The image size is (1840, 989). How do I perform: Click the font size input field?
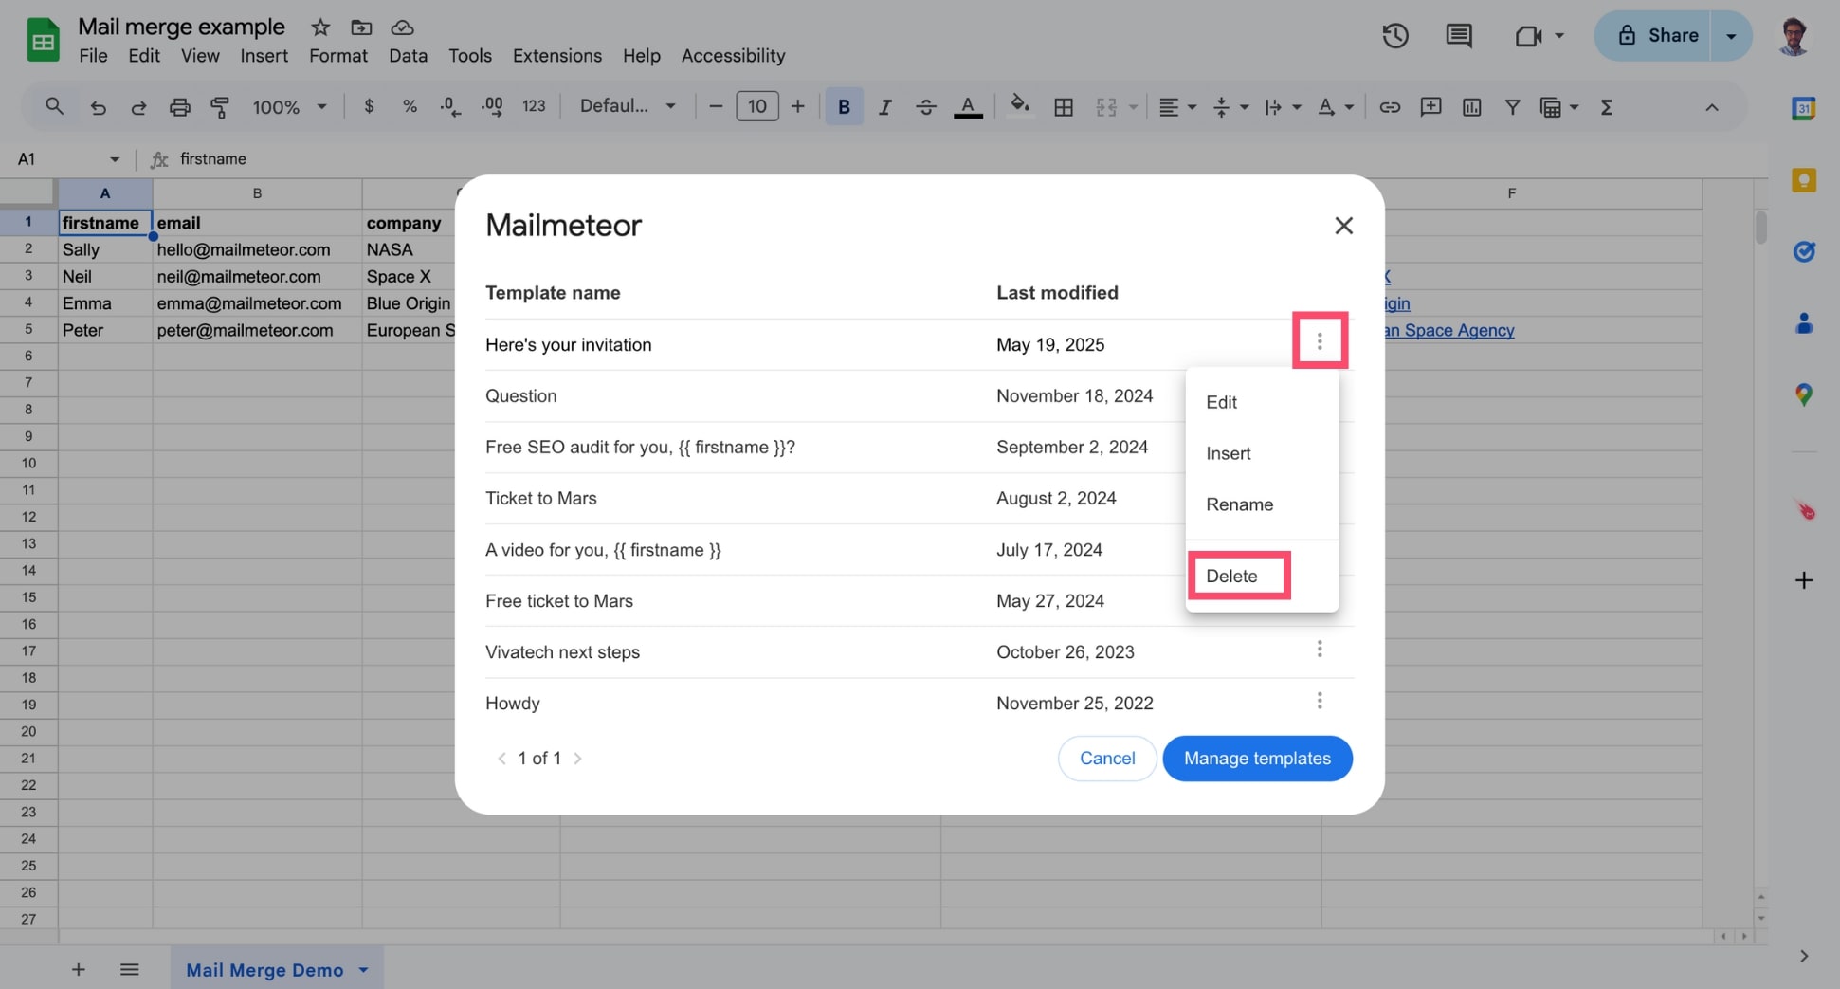756,106
